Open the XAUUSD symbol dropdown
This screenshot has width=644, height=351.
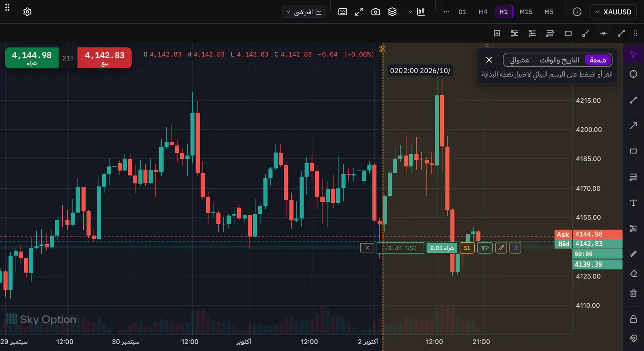612,12
